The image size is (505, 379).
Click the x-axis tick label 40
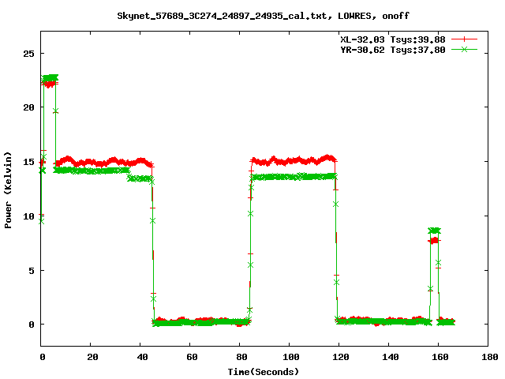(142, 357)
